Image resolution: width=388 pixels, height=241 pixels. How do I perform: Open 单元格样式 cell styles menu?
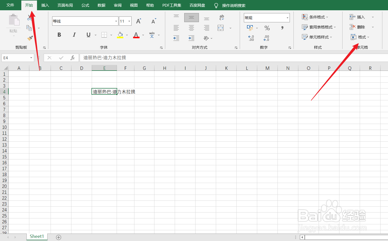pos(317,37)
